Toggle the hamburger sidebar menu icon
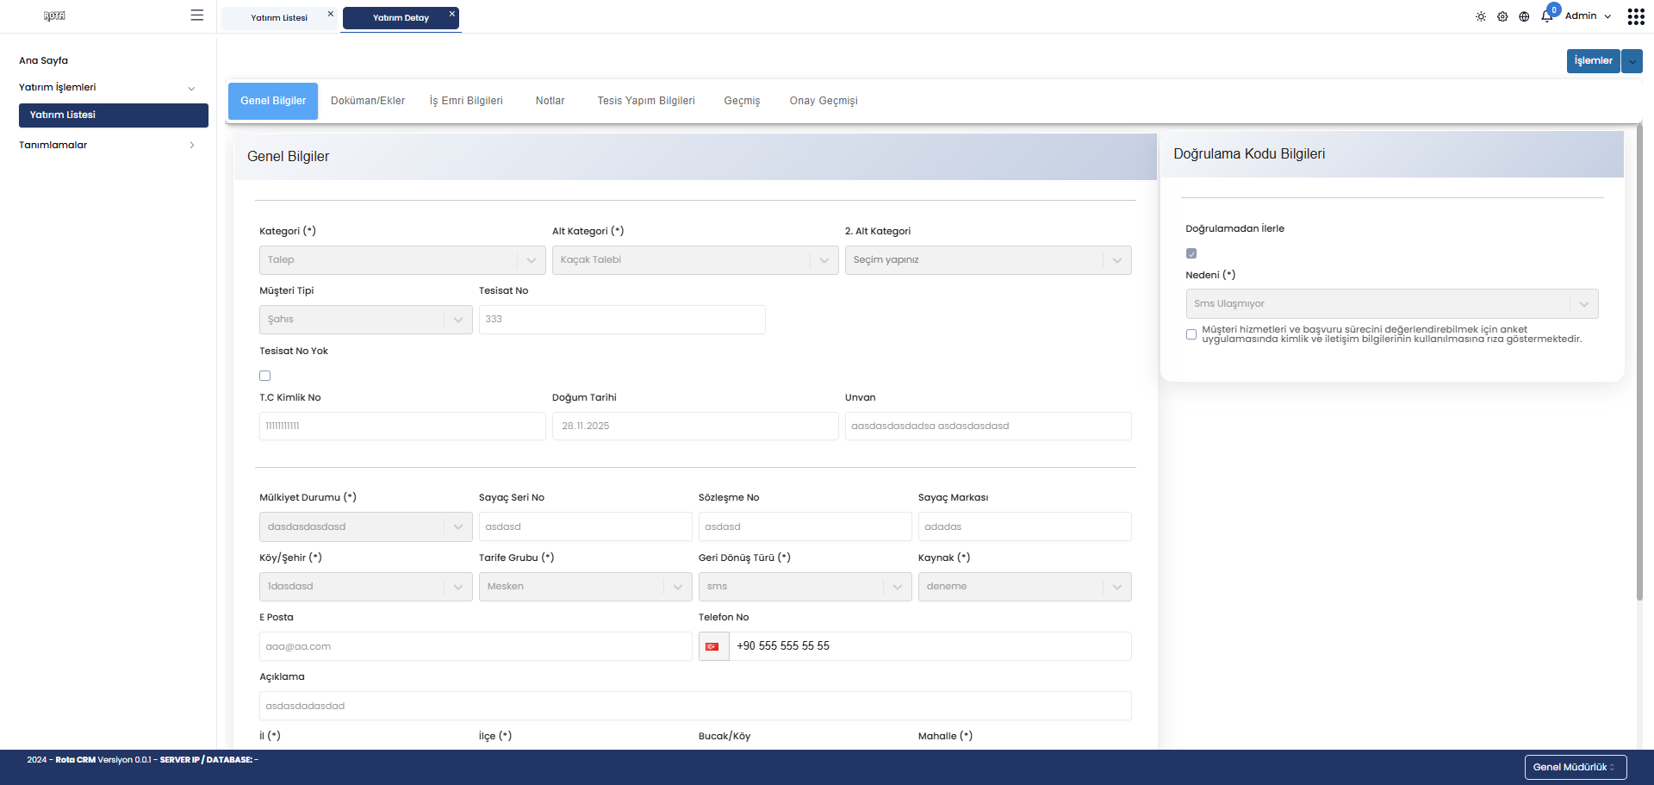 point(197,16)
